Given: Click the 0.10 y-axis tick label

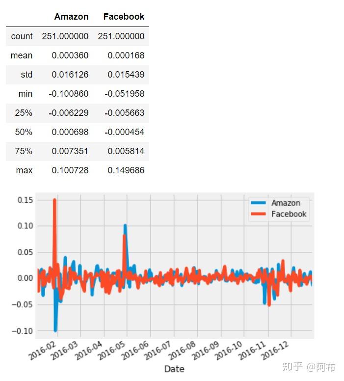Looking at the screenshot, I should [x=25, y=226].
